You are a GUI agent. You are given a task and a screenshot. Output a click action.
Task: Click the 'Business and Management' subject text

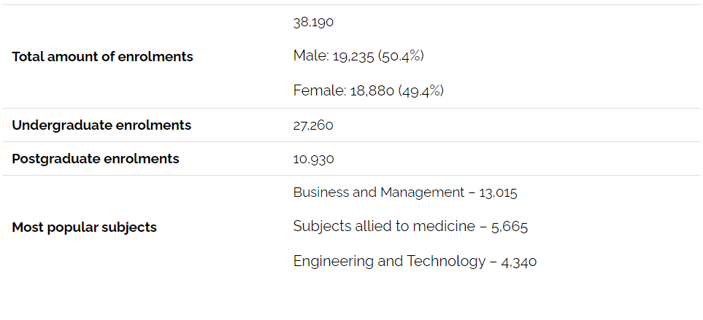point(379,192)
